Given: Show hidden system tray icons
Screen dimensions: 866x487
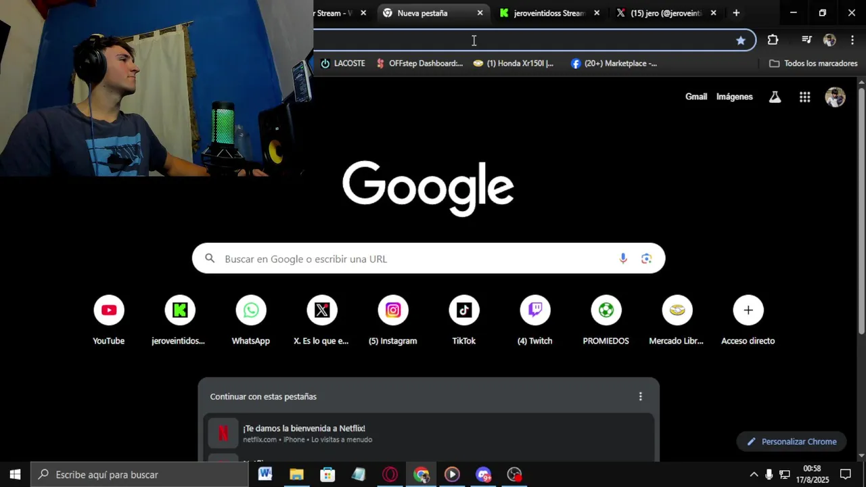Looking at the screenshot, I should point(754,474).
